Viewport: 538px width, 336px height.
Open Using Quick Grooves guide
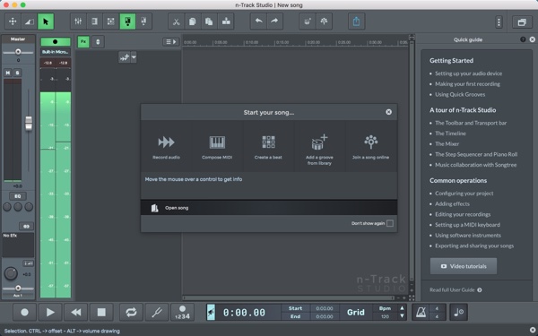click(x=460, y=95)
